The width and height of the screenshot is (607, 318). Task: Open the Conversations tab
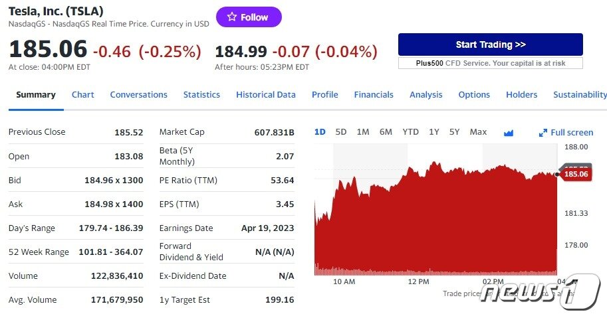point(138,95)
